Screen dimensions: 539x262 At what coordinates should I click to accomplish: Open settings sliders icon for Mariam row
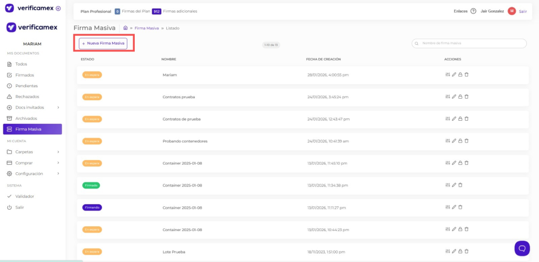tap(447, 75)
